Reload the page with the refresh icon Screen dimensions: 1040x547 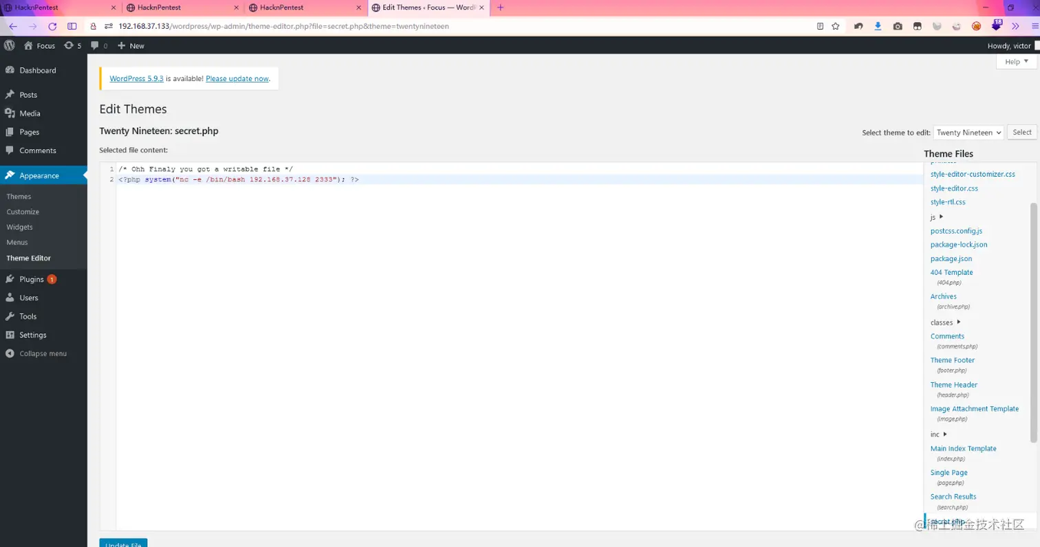(52, 26)
